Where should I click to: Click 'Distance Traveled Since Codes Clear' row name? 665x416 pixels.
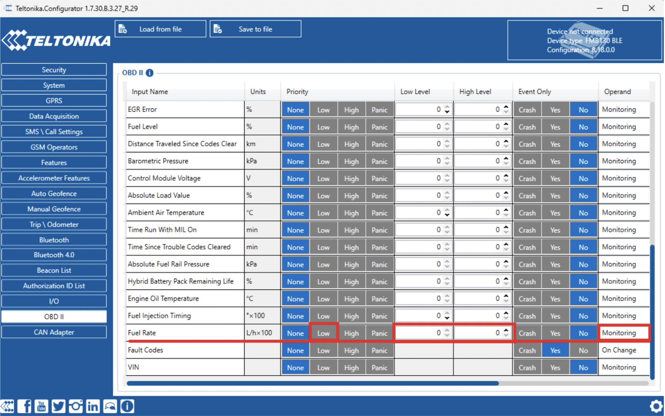pyautogui.click(x=182, y=144)
